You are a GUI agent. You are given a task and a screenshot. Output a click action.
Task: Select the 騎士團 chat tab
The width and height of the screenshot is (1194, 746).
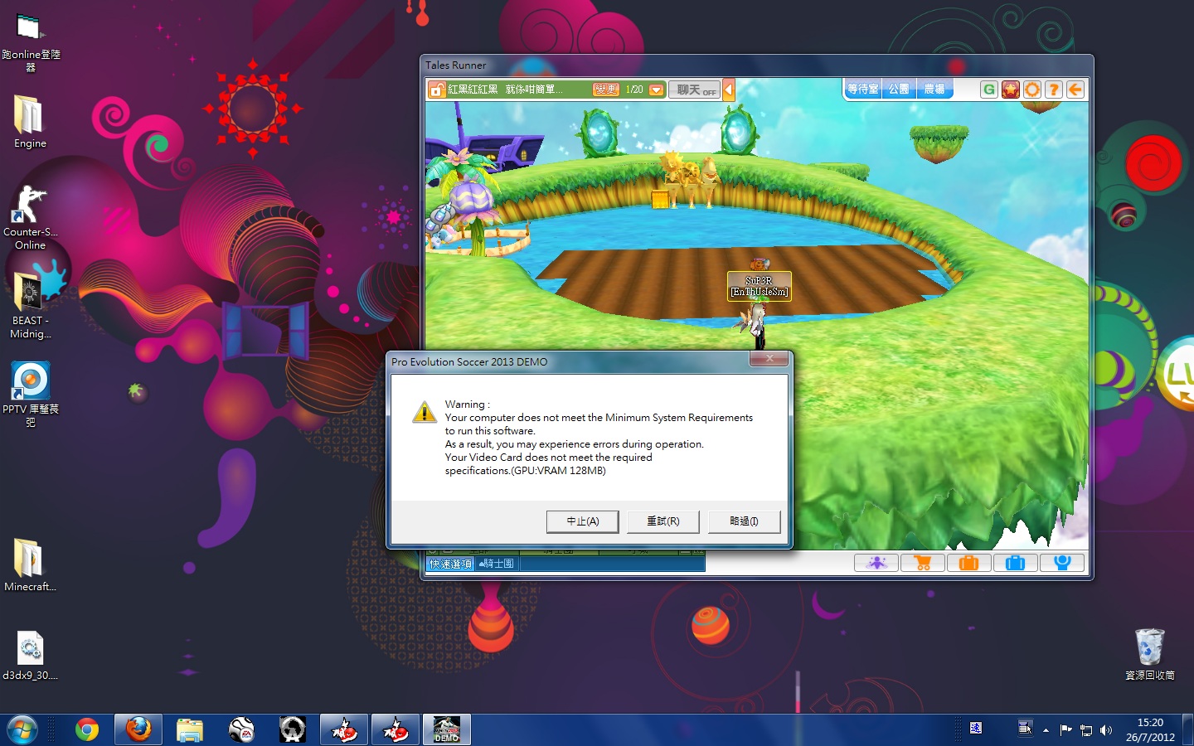(x=497, y=564)
